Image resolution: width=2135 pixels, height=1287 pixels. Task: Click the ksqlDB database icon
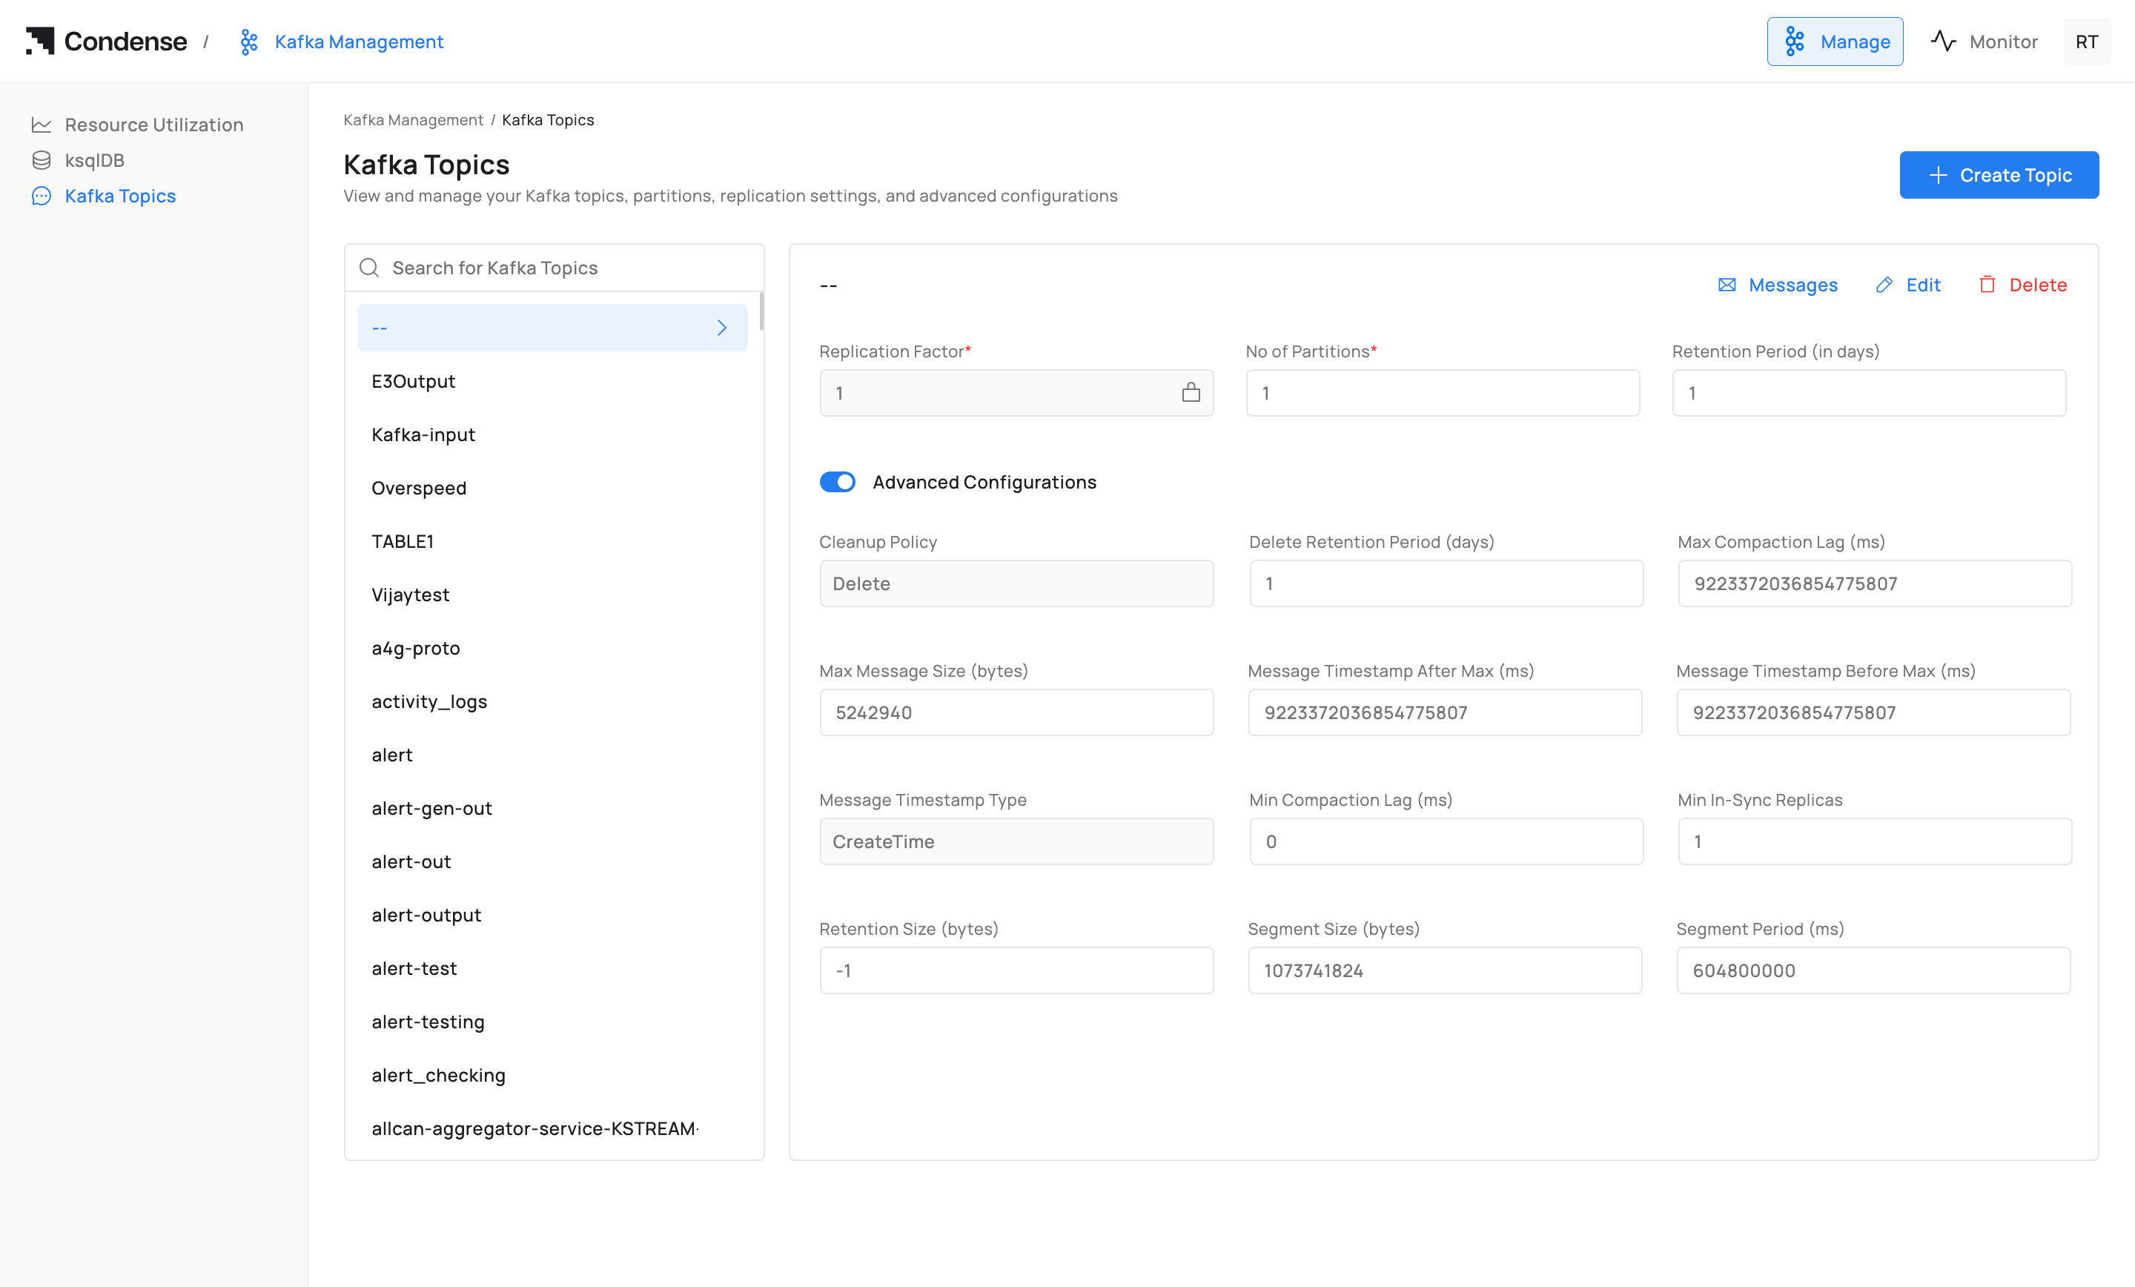click(x=41, y=160)
